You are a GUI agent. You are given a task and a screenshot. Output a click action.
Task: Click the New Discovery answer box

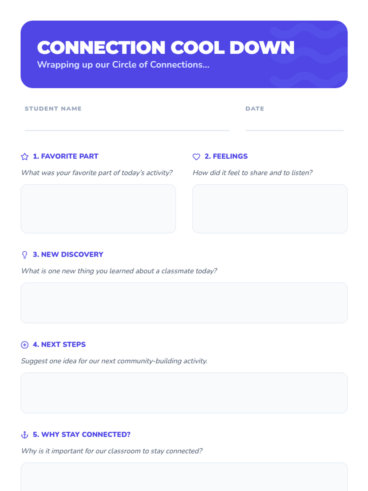(x=184, y=303)
